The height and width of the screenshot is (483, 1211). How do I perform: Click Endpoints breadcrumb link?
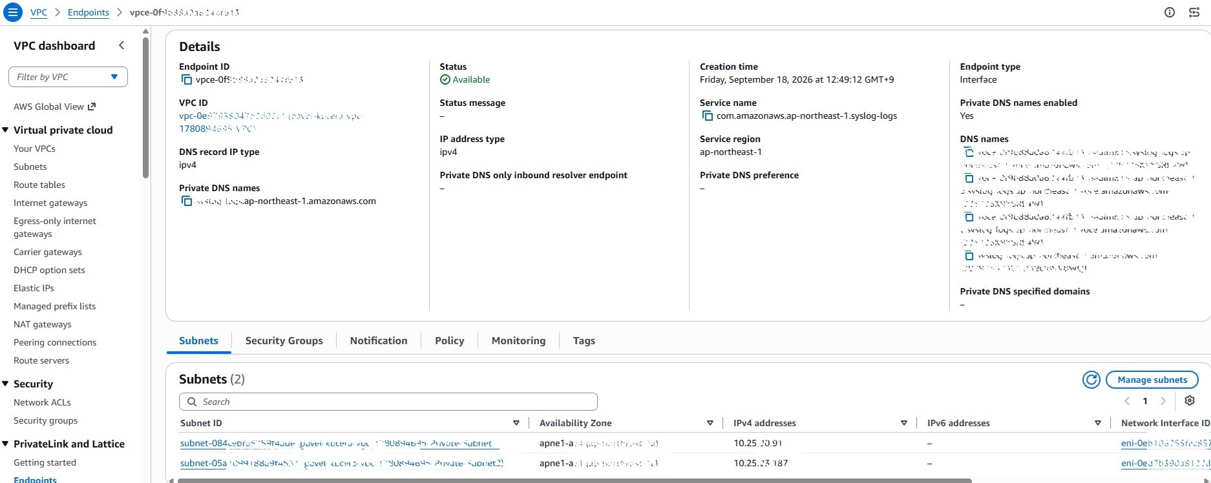(89, 12)
